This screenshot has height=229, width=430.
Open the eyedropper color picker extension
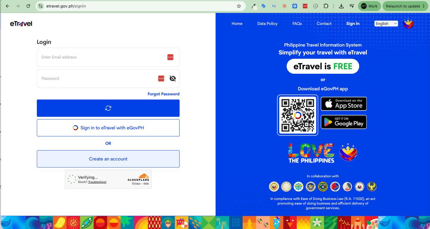click(x=254, y=6)
